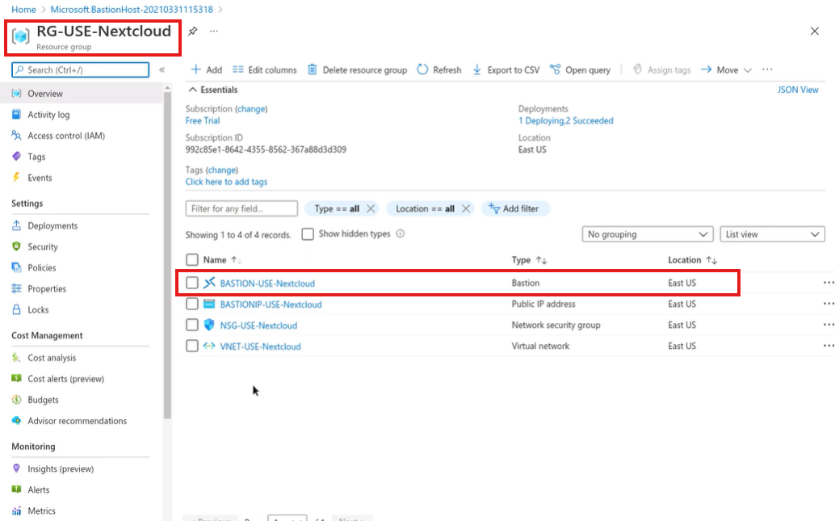Click hidden types info icon
The height and width of the screenshot is (521, 835).
point(401,233)
